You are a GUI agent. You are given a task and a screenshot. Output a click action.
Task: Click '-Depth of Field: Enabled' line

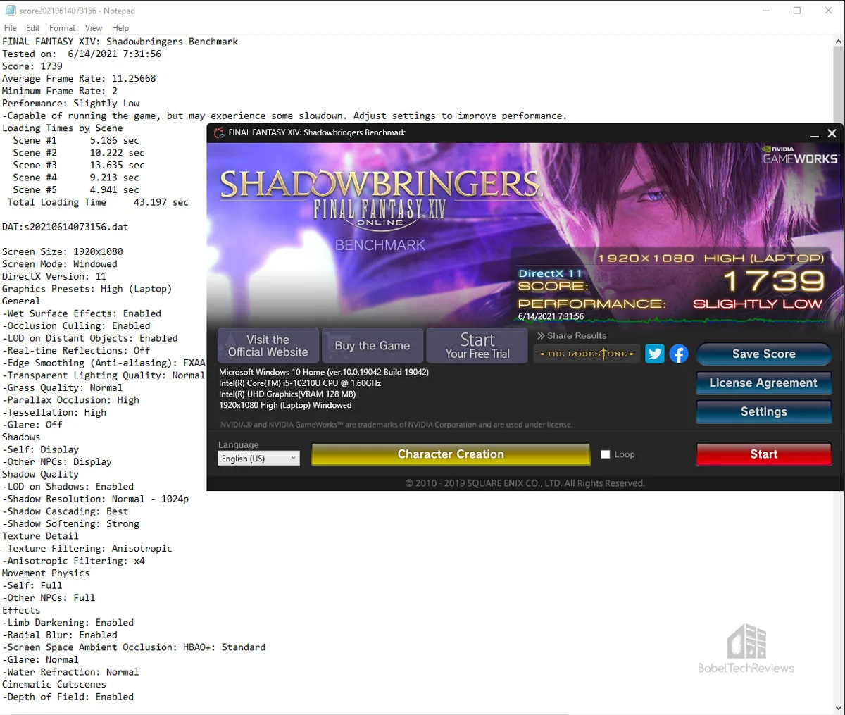coord(68,697)
